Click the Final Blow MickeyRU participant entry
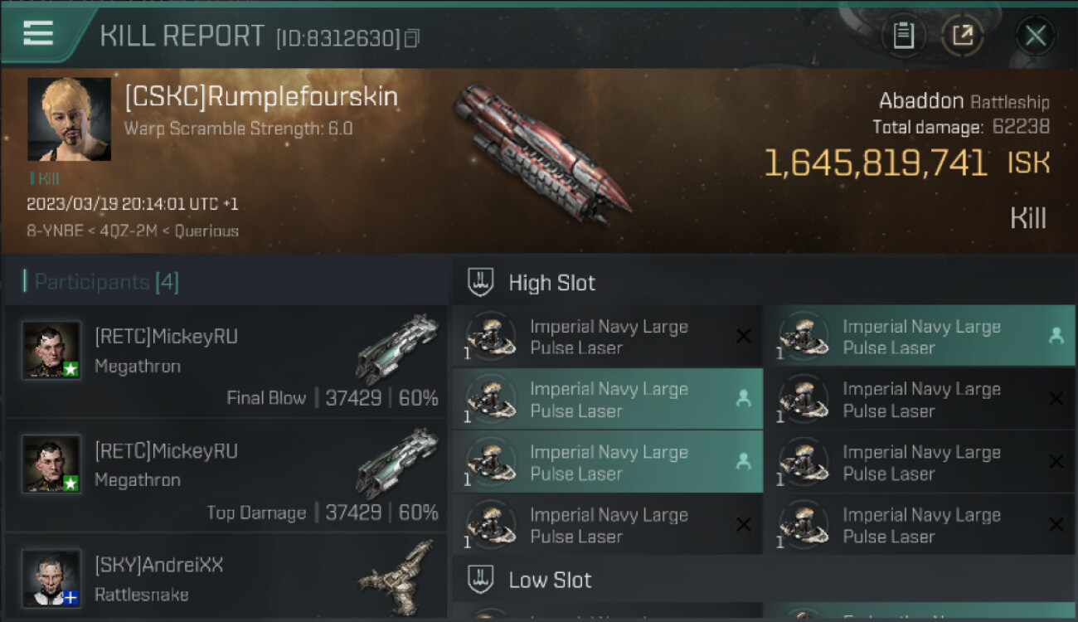This screenshot has height=622, width=1078. click(x=226, y=362)
